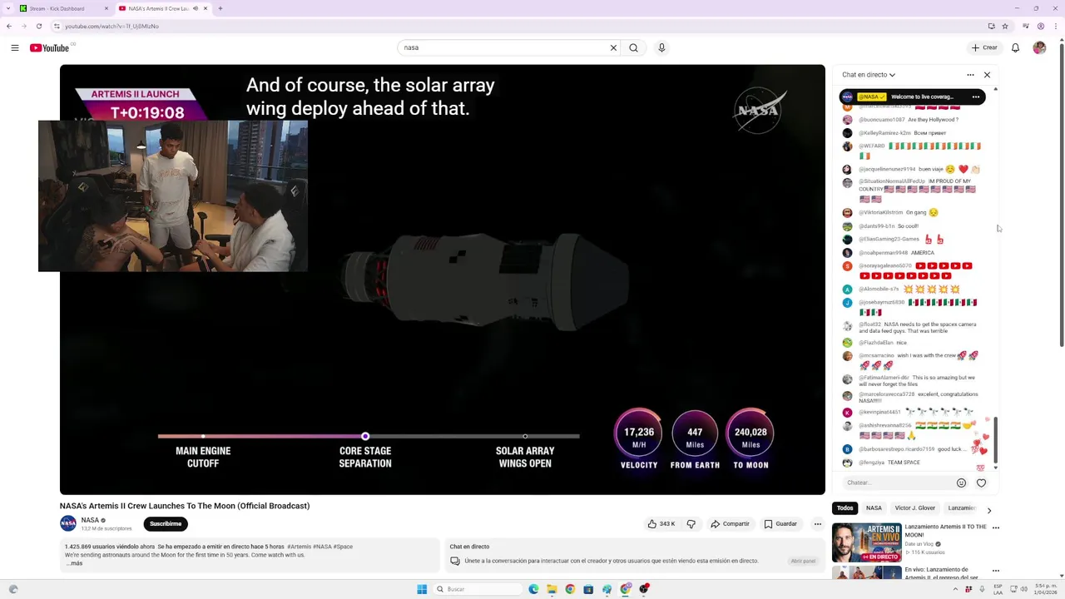Dislike the video
The image size is (1065, 599).
click(691, 524)
